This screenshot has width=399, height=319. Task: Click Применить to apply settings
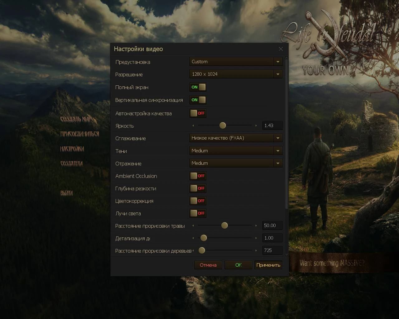[268, 265]
